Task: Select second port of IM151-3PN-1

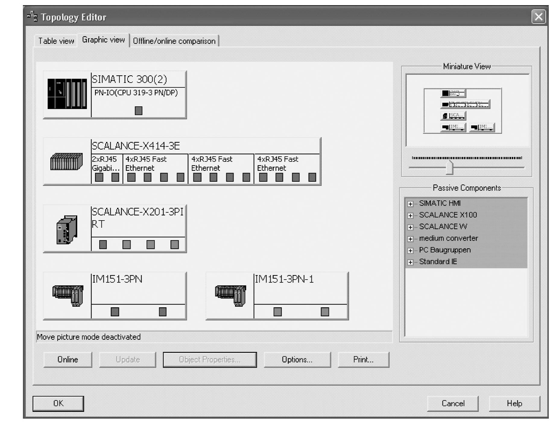Action: [325, 312]
